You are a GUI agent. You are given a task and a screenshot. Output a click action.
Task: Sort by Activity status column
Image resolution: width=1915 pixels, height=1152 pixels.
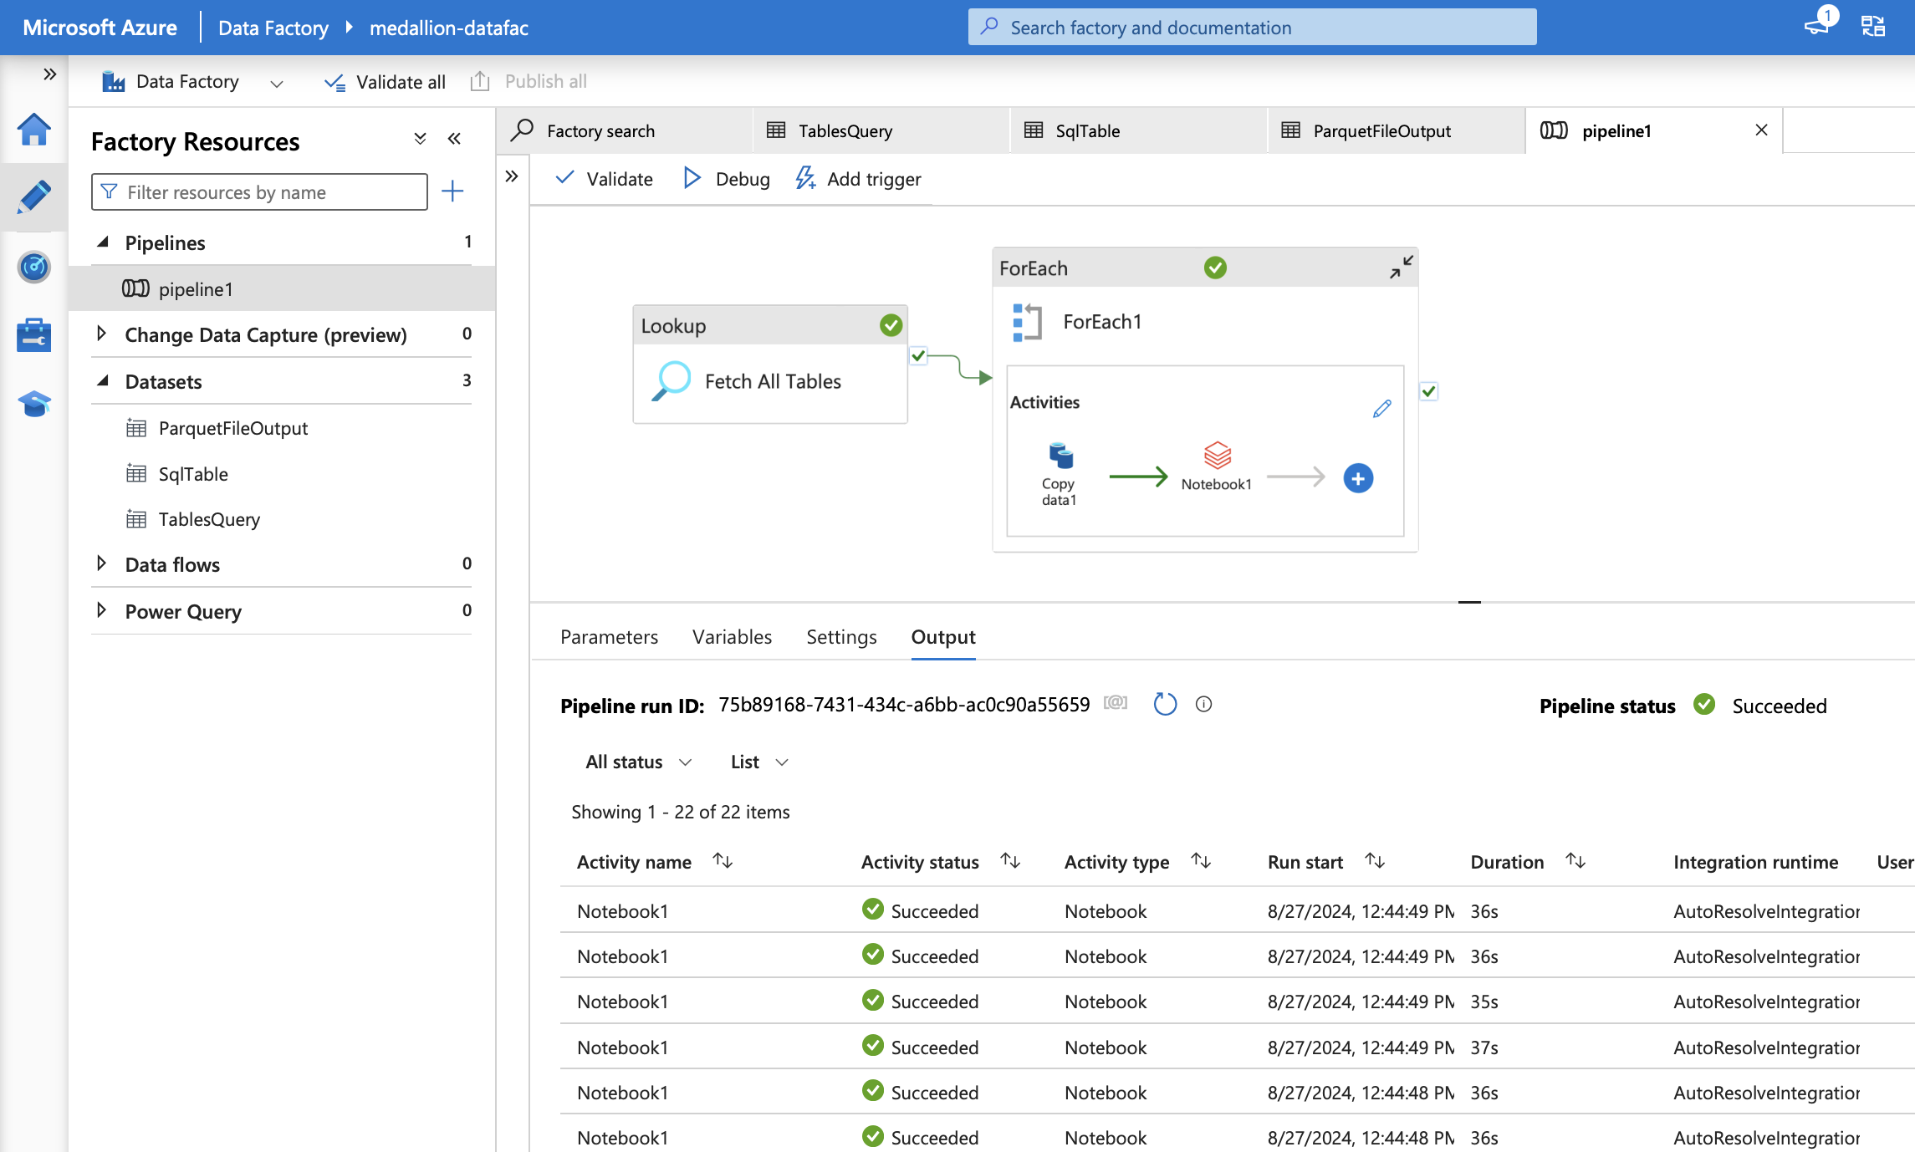pos(1010,861)
